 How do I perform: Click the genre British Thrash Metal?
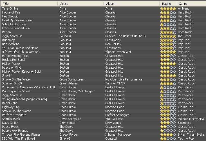click(x=191, y=135)
